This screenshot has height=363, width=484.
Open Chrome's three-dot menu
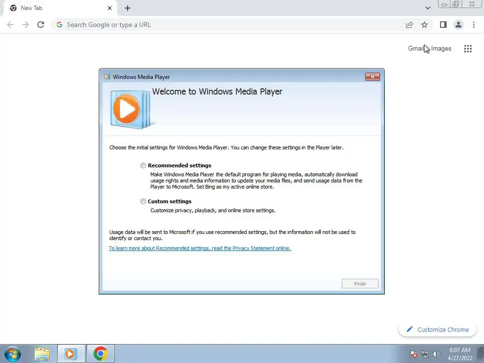[474, 25]
